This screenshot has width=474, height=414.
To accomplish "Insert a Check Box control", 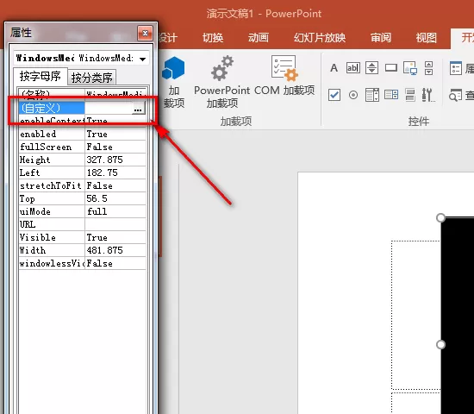I will tap(334, 95).
